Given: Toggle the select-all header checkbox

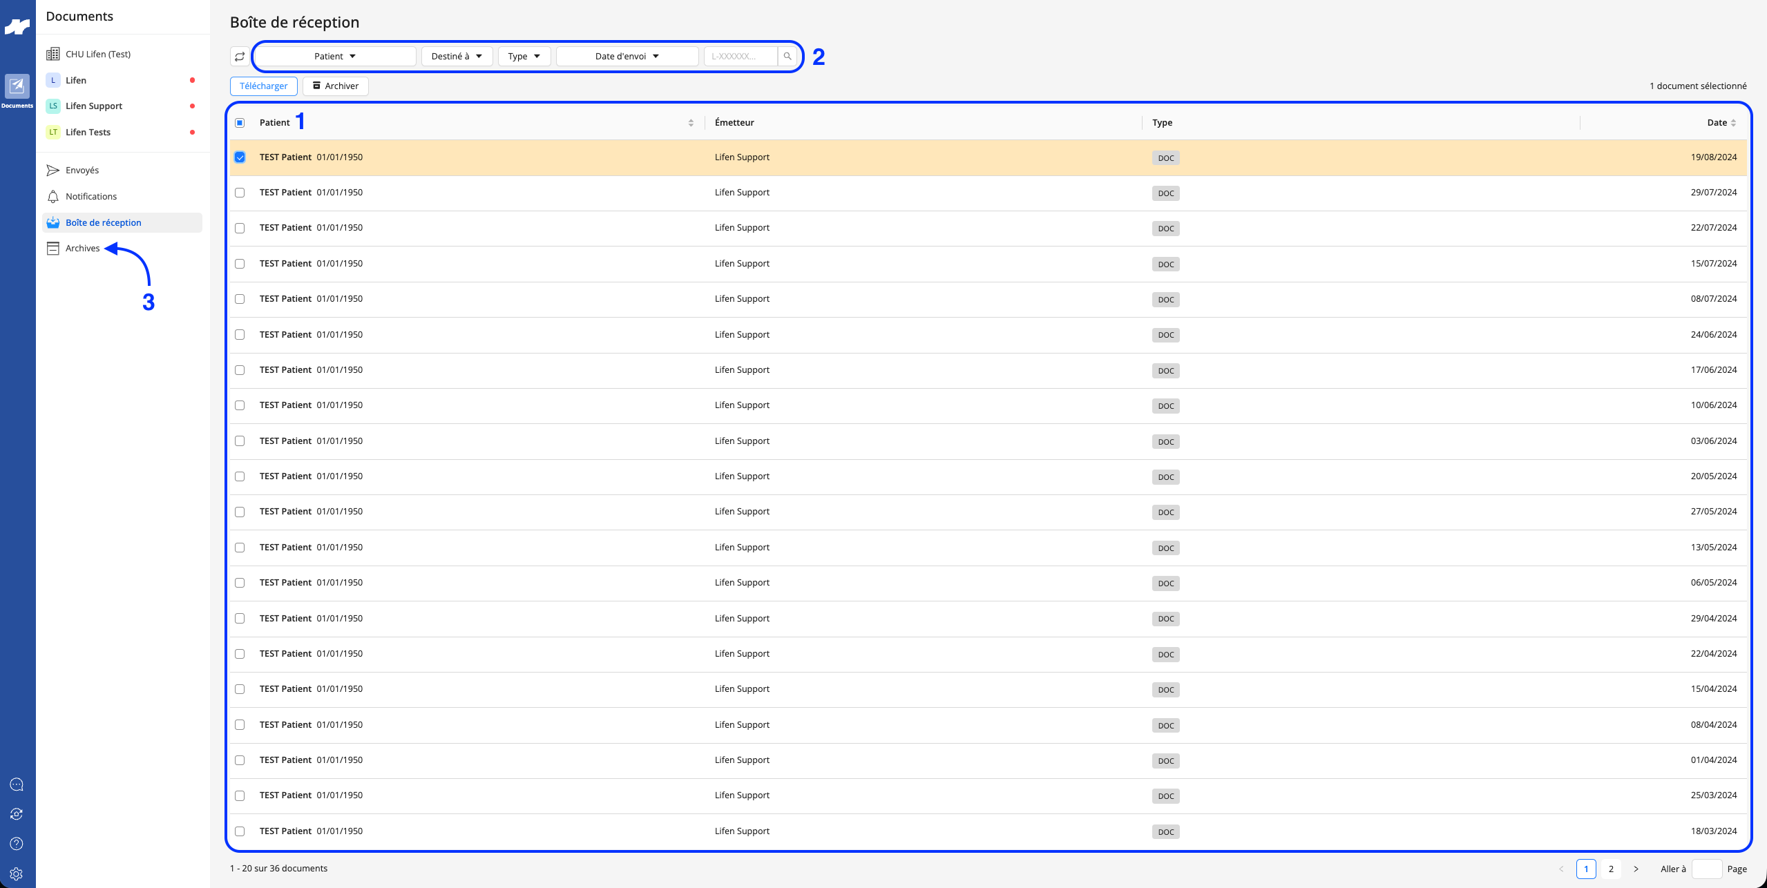Looking at the screenshot, I should point(240,123).
